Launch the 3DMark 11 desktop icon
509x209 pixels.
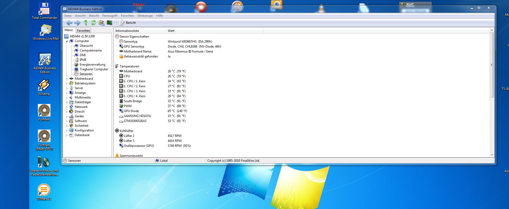44,190
